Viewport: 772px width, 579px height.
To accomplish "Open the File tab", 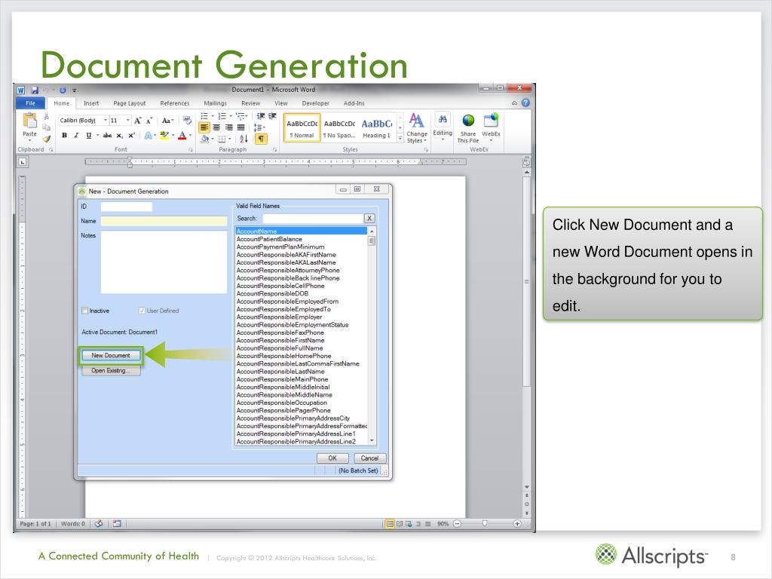I will [x=30, y=103].
